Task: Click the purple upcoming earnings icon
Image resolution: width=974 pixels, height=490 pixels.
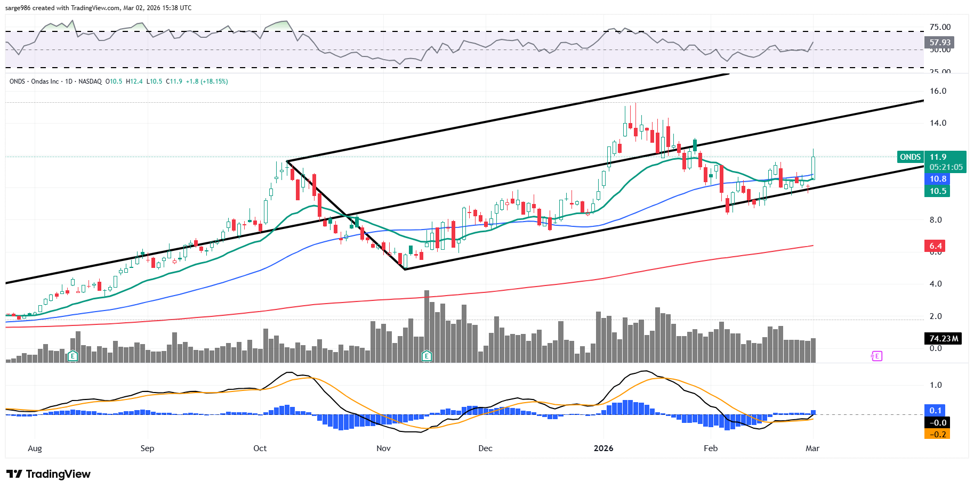Action: tap(877, 356)
